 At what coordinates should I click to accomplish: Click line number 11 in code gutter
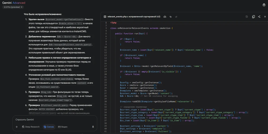[105, 50]
